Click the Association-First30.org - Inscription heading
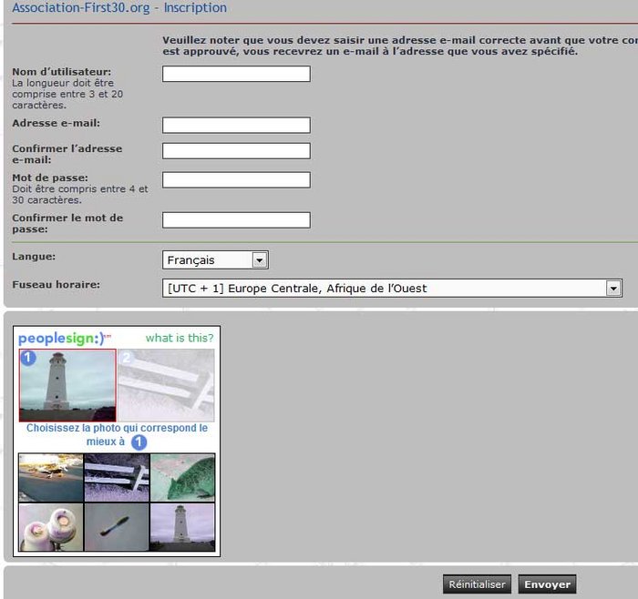 [x=119, y=8]
